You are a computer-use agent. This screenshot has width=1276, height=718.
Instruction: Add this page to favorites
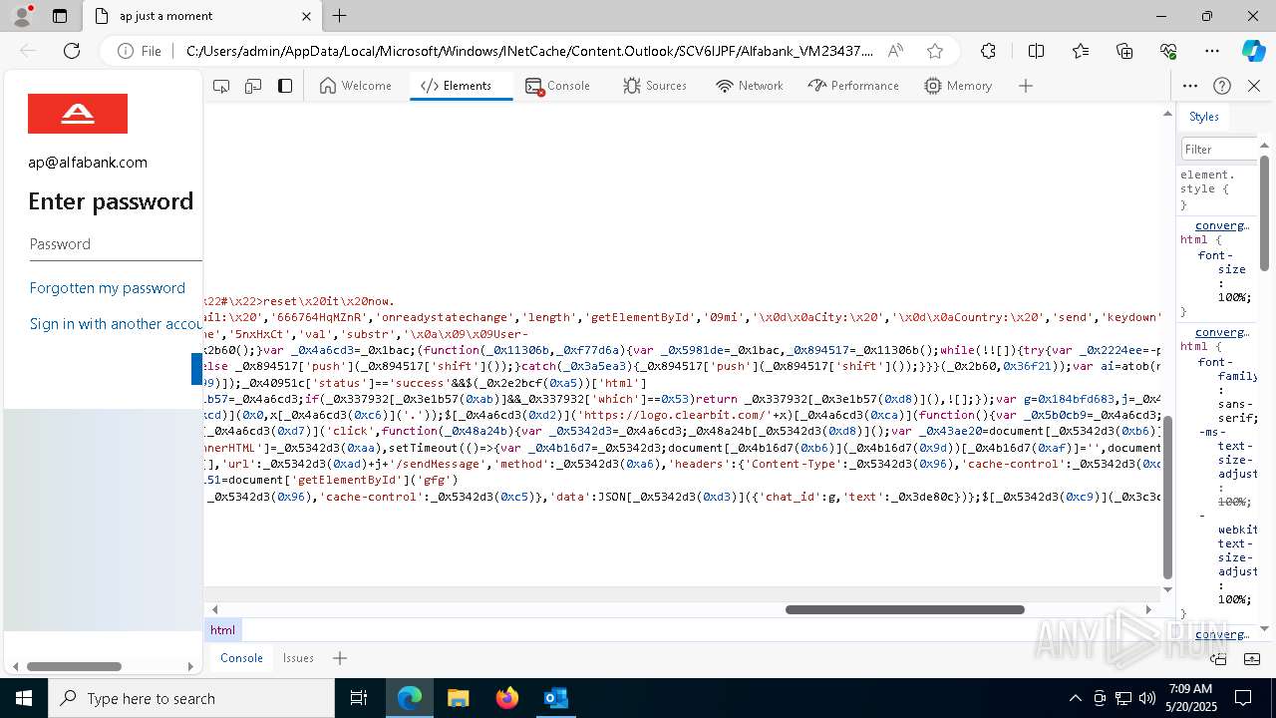934,51
